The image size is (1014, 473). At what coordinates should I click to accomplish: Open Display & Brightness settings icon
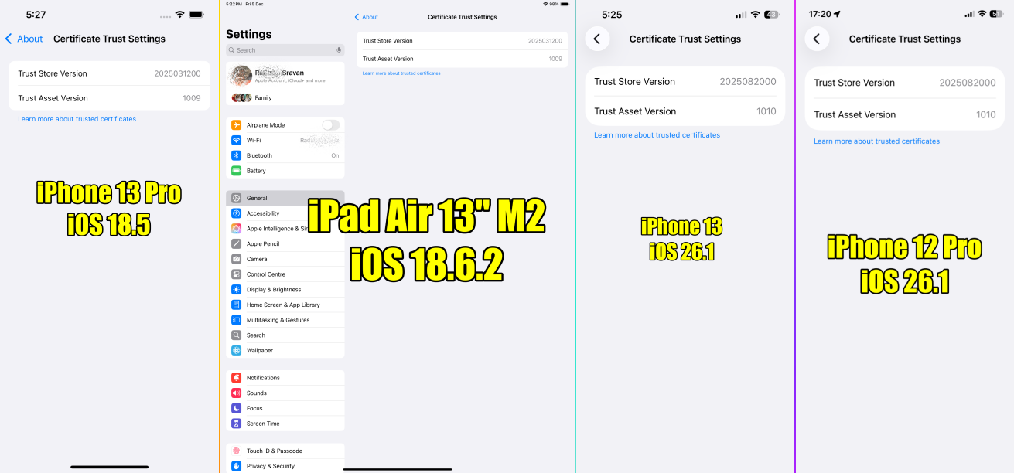[x=236, y=290]
